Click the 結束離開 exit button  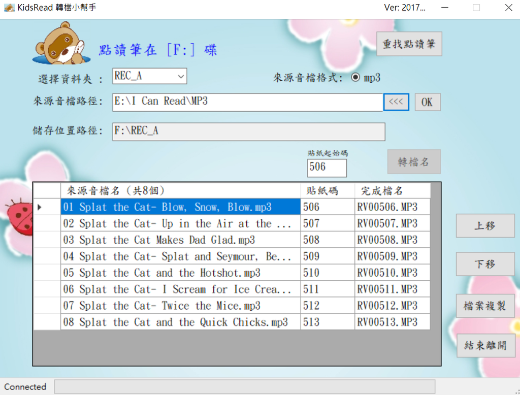(x=486, y=345)
